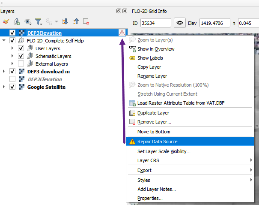Expand the Schematic Layers group

coord(12,56)
